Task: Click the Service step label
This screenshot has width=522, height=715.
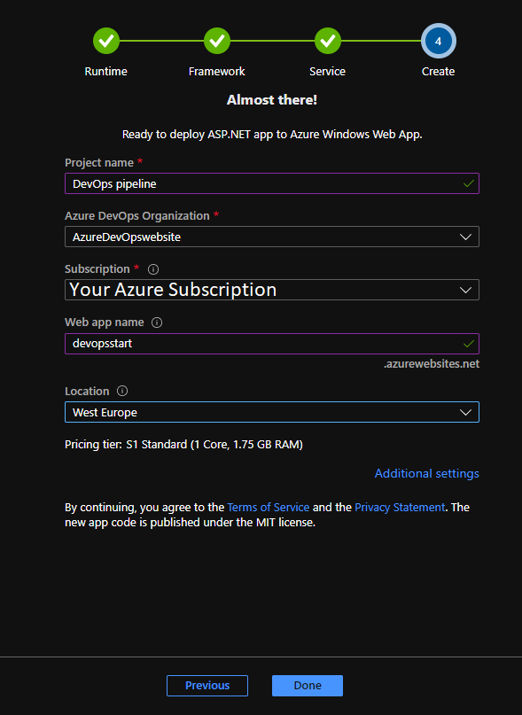Action: 328,72
